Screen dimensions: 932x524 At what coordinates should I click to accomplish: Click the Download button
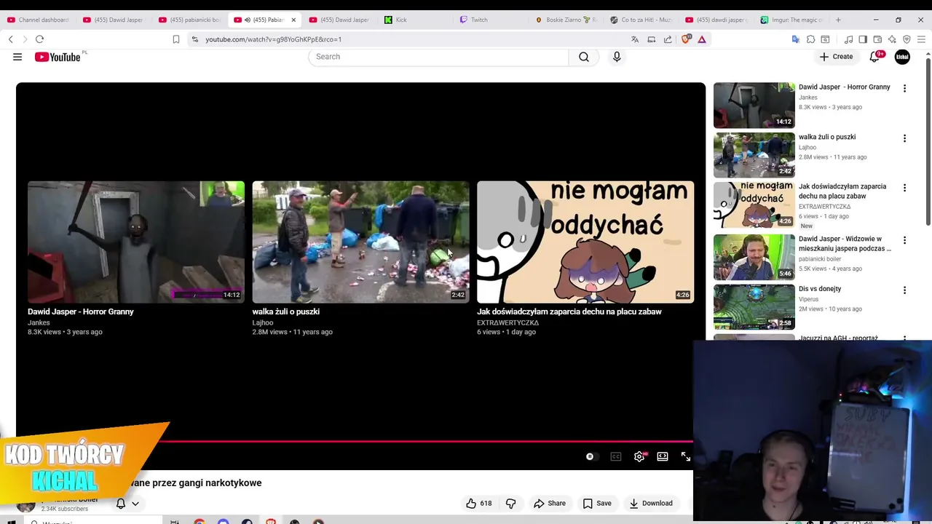[x=651, y=503]
